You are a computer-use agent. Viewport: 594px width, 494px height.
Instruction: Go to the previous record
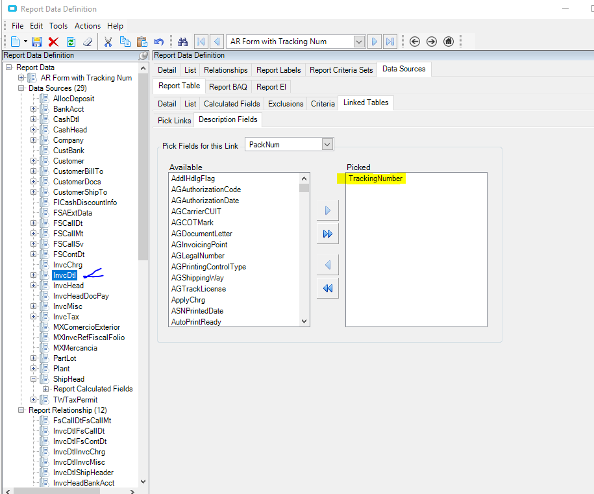(x=217, y=42)
